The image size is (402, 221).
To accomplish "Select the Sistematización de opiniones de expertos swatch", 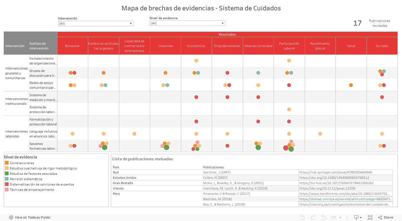I will point(7,184).
